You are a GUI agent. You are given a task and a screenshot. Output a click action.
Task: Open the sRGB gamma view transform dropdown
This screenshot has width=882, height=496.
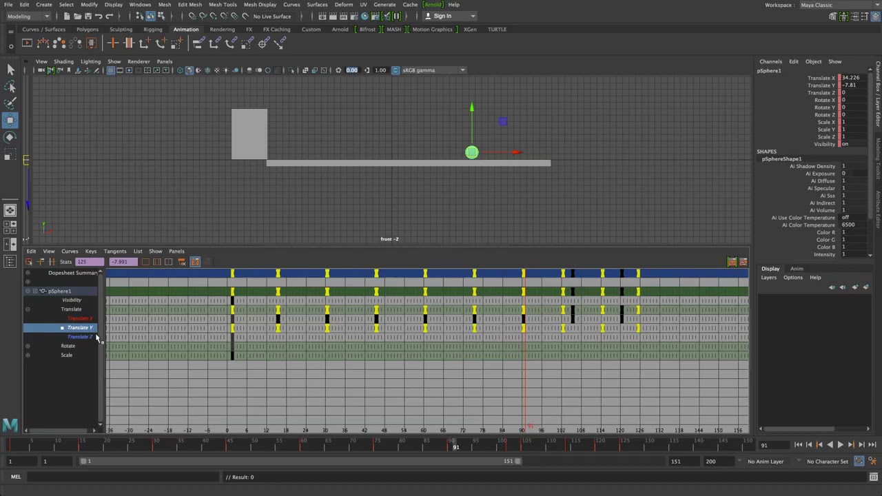[433, 70]
